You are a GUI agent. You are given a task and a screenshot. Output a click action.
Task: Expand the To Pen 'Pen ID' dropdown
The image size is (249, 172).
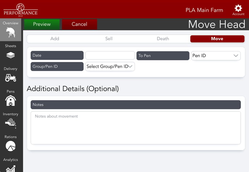click(216, 56)
